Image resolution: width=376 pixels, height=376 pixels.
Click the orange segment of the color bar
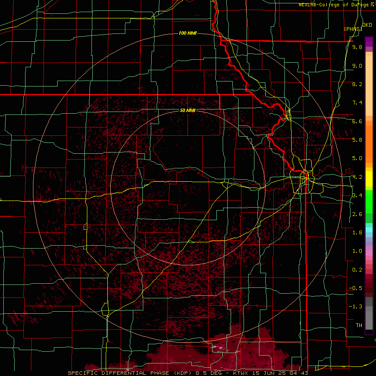(369, 143)
